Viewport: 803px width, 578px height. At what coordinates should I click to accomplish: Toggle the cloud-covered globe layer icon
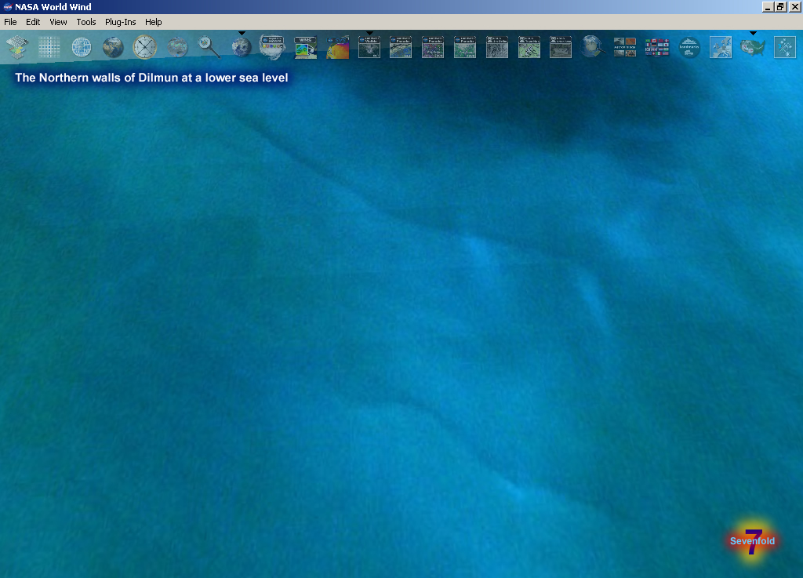coord(177,47)
